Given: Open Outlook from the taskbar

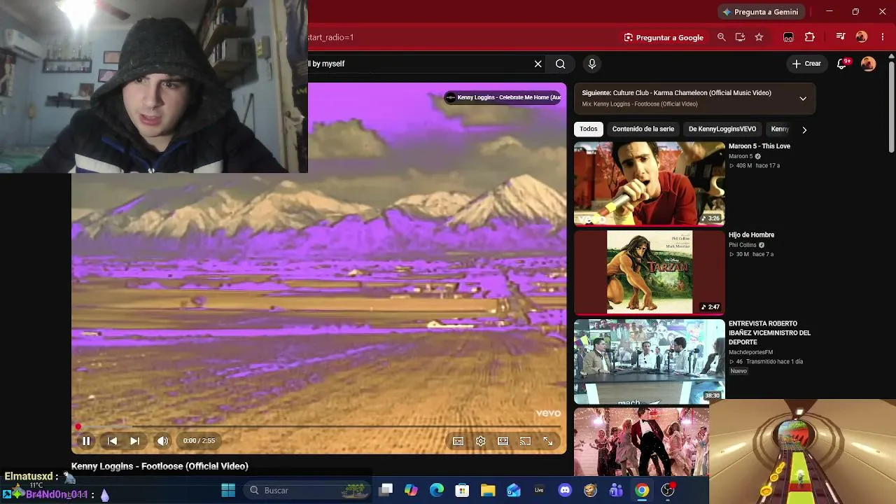Looking at the screenshot, I should click(x=514, y=490).
